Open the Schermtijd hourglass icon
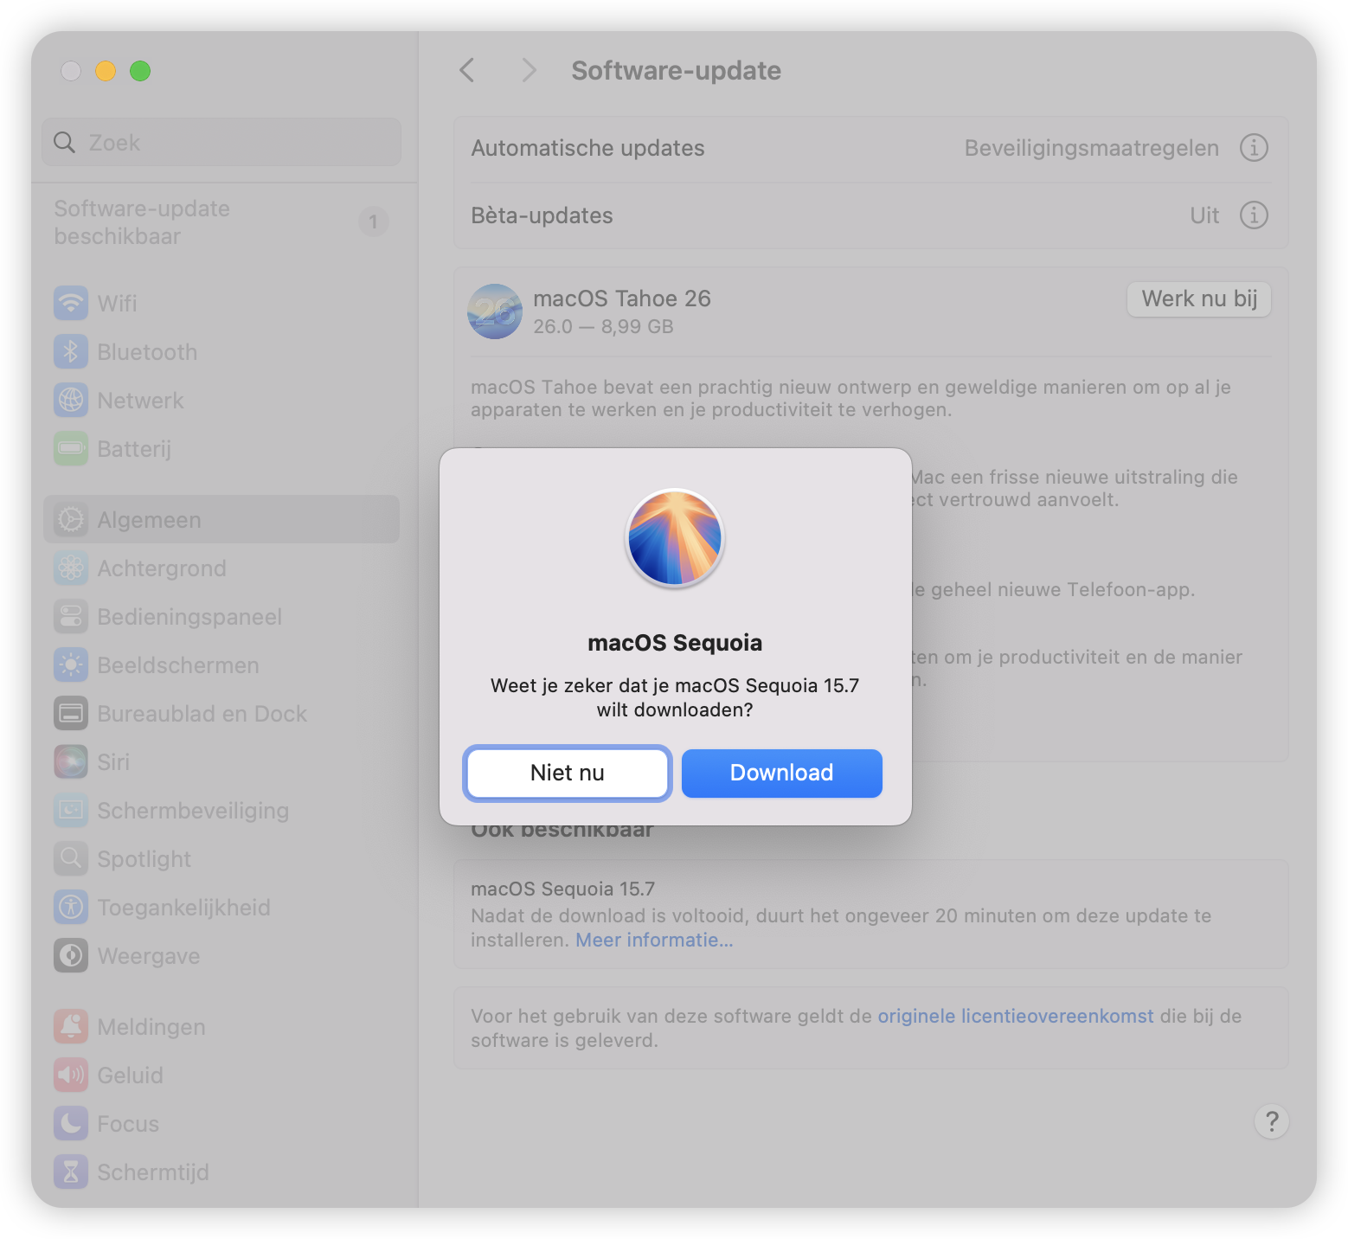Screen dimensions: 1348x1239 pyautogui.click(x=71, y=1172)
